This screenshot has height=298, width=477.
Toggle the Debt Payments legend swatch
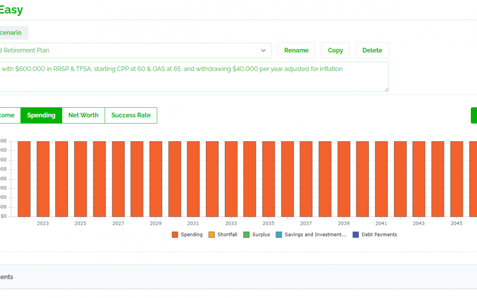click(x=356, y=235)
